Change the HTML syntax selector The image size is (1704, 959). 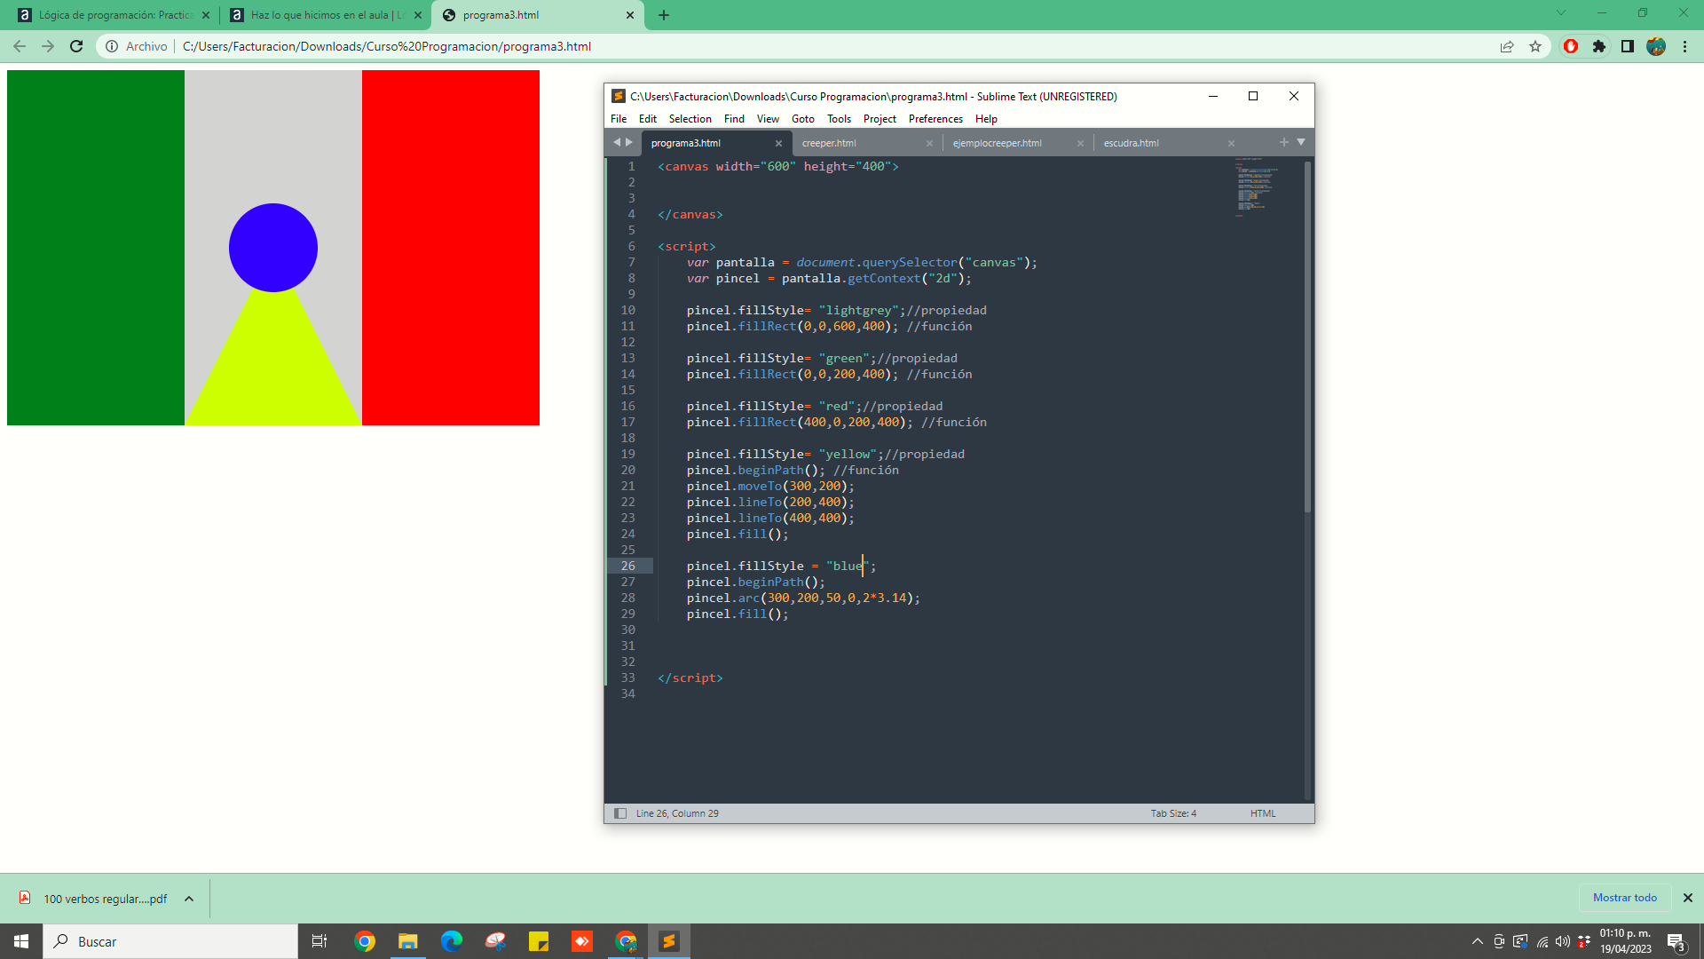(x=1263, y=813)
